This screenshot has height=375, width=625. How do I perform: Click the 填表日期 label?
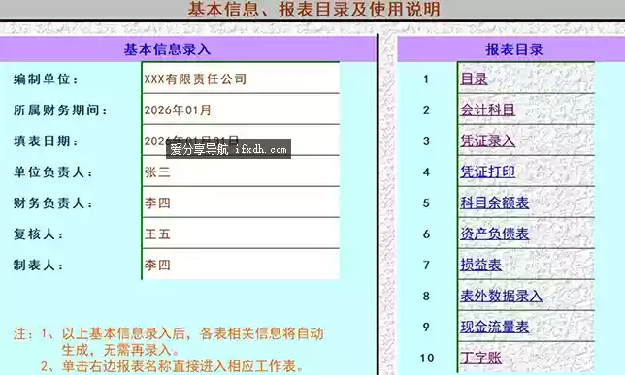46,141
